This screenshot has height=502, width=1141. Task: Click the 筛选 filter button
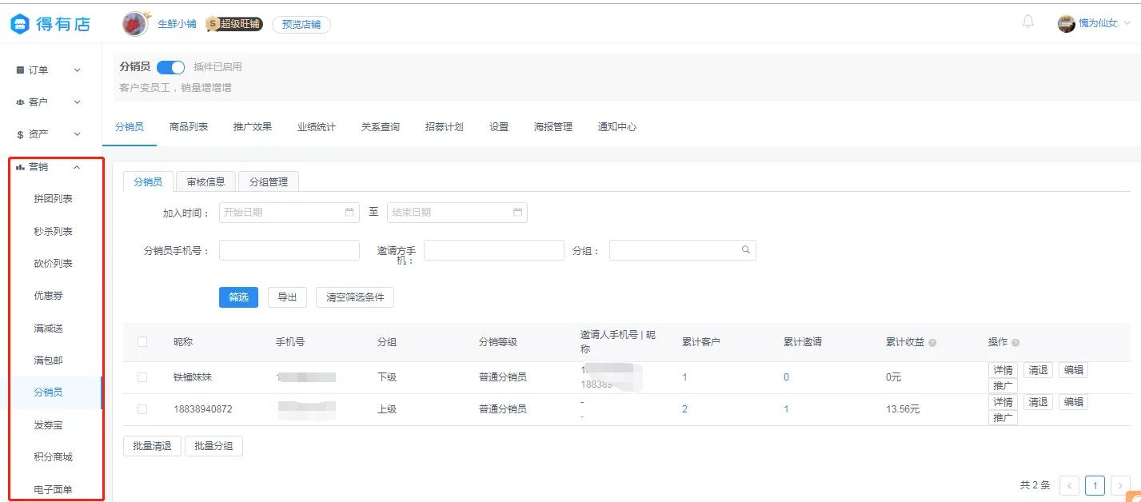tap(237, 296)
